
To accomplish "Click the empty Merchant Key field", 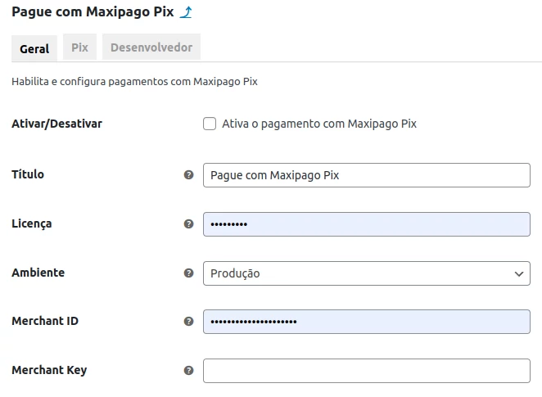I will tap(366, 371).
